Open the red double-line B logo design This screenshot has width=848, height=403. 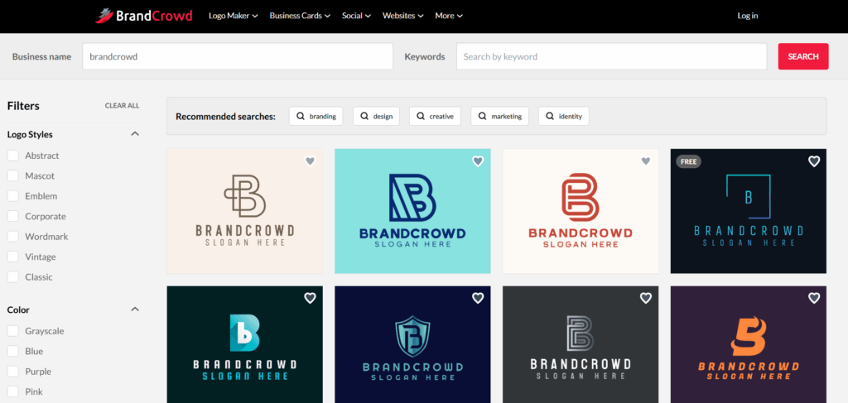(x=581, y=211)
